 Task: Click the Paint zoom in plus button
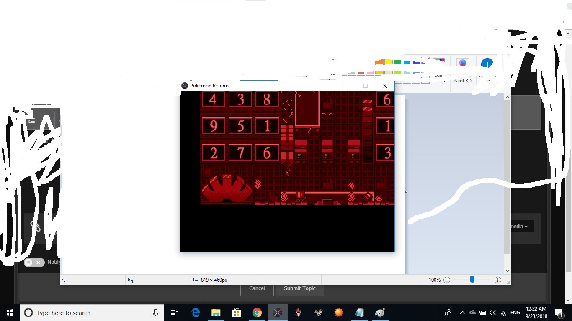[x=497, y=280]
